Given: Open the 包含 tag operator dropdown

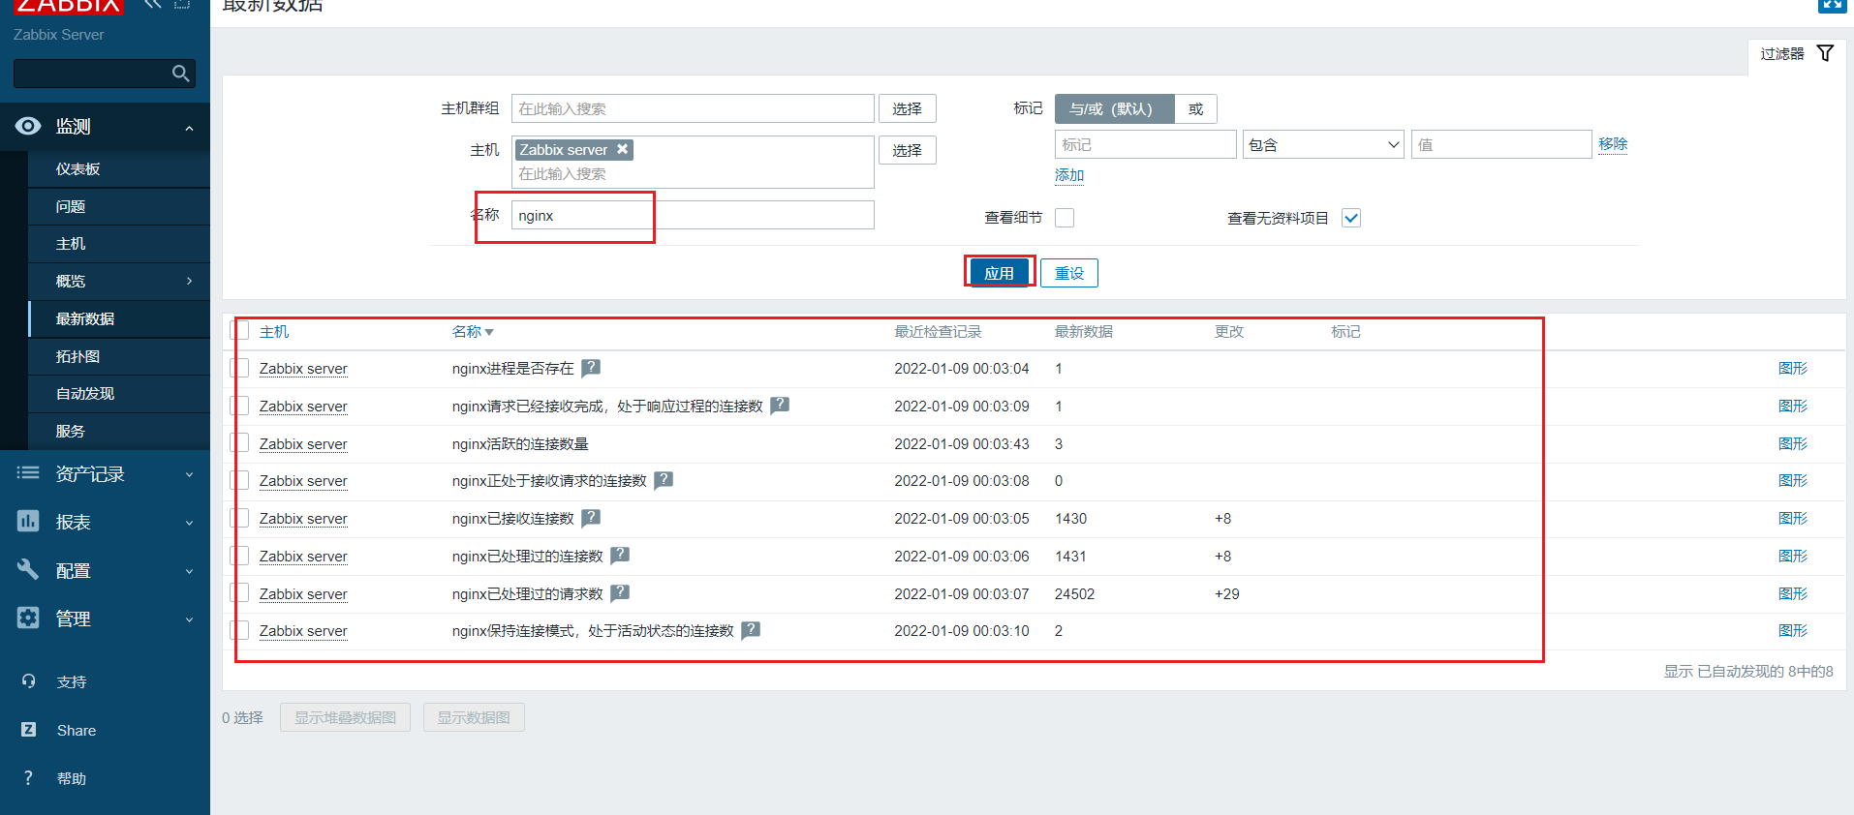Looking at the screenshot, I should tap(1323, 144).
